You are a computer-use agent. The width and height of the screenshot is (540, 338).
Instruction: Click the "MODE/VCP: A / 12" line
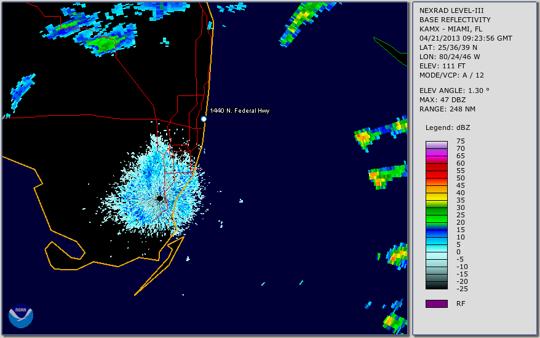point(451,75)
